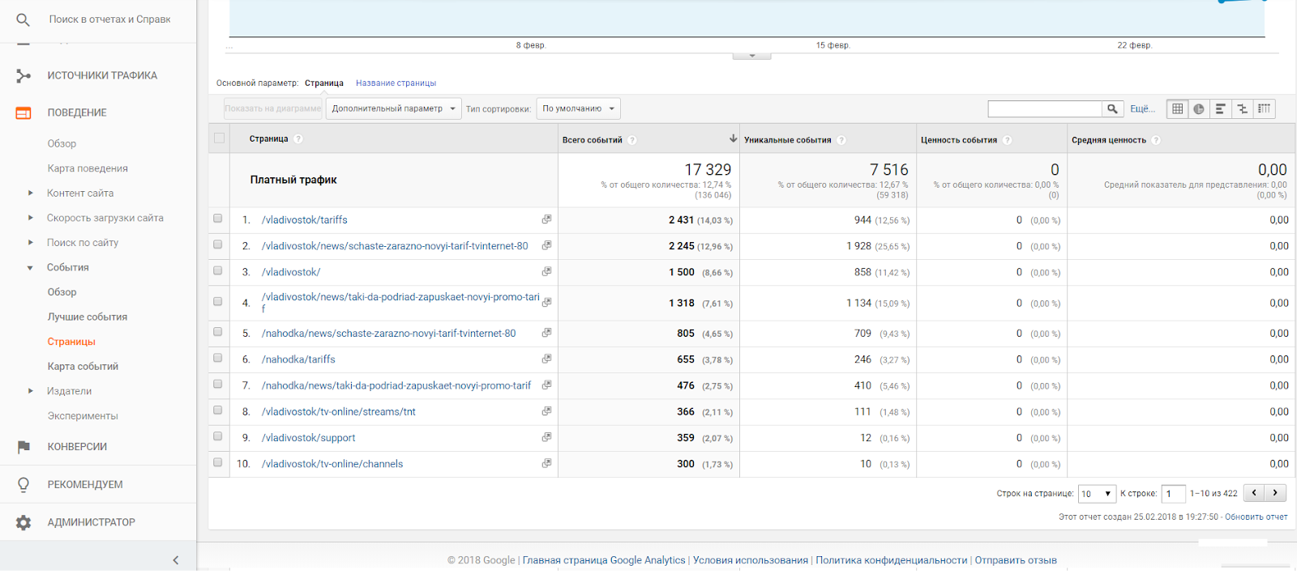The height and width of the screenshot is (574, 1297).
Task: Click the table filter search input field
Action: [1045, 108]
